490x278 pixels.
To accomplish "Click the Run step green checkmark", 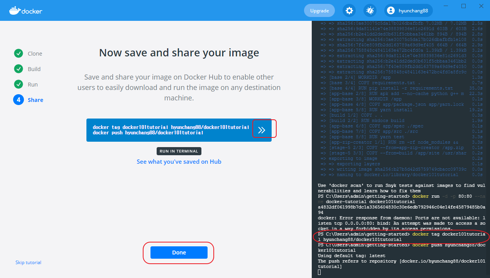I will point(18,85).
